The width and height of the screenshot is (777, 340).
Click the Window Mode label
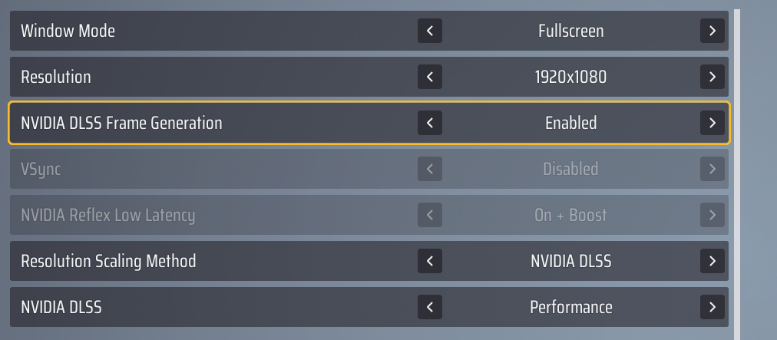click(68, 31)
